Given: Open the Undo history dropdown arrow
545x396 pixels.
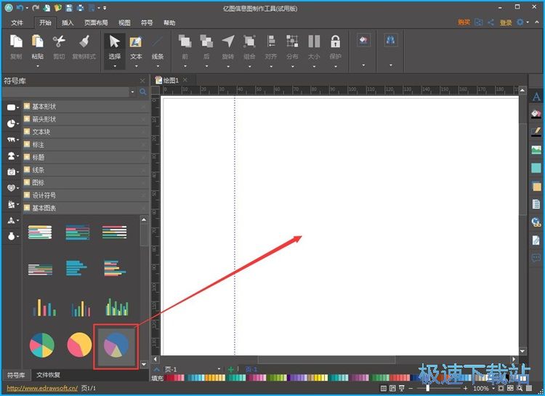Looking at the screenshot, I should click(x=27, y=8).
